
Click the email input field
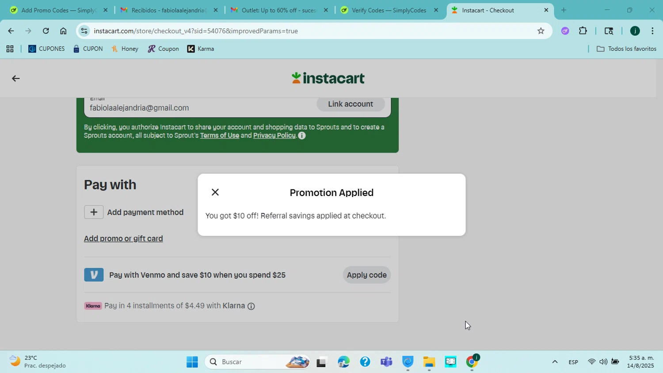[x=199, y=107]
